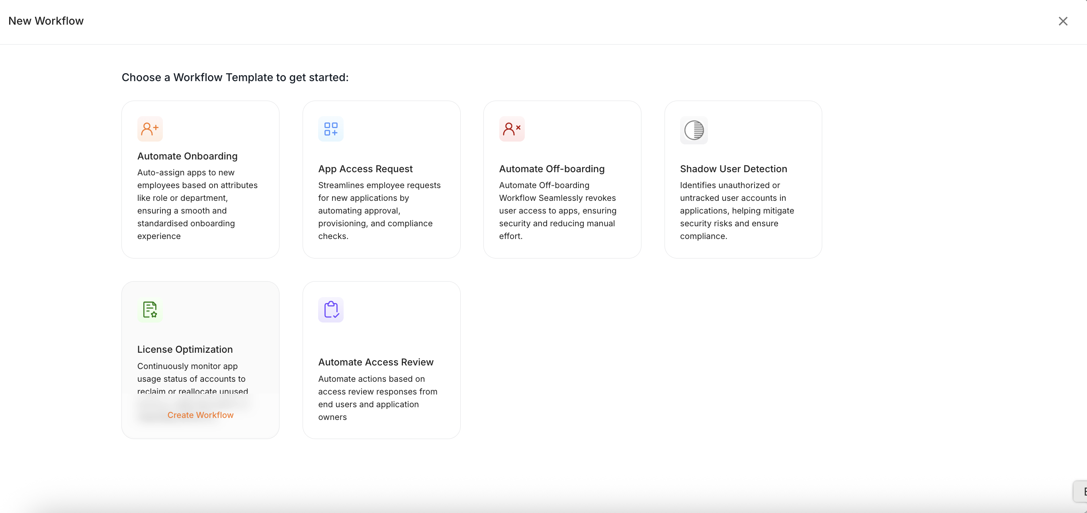Close the New Workflow dialog
The image size is (1087, 513).
[1063, 21]
